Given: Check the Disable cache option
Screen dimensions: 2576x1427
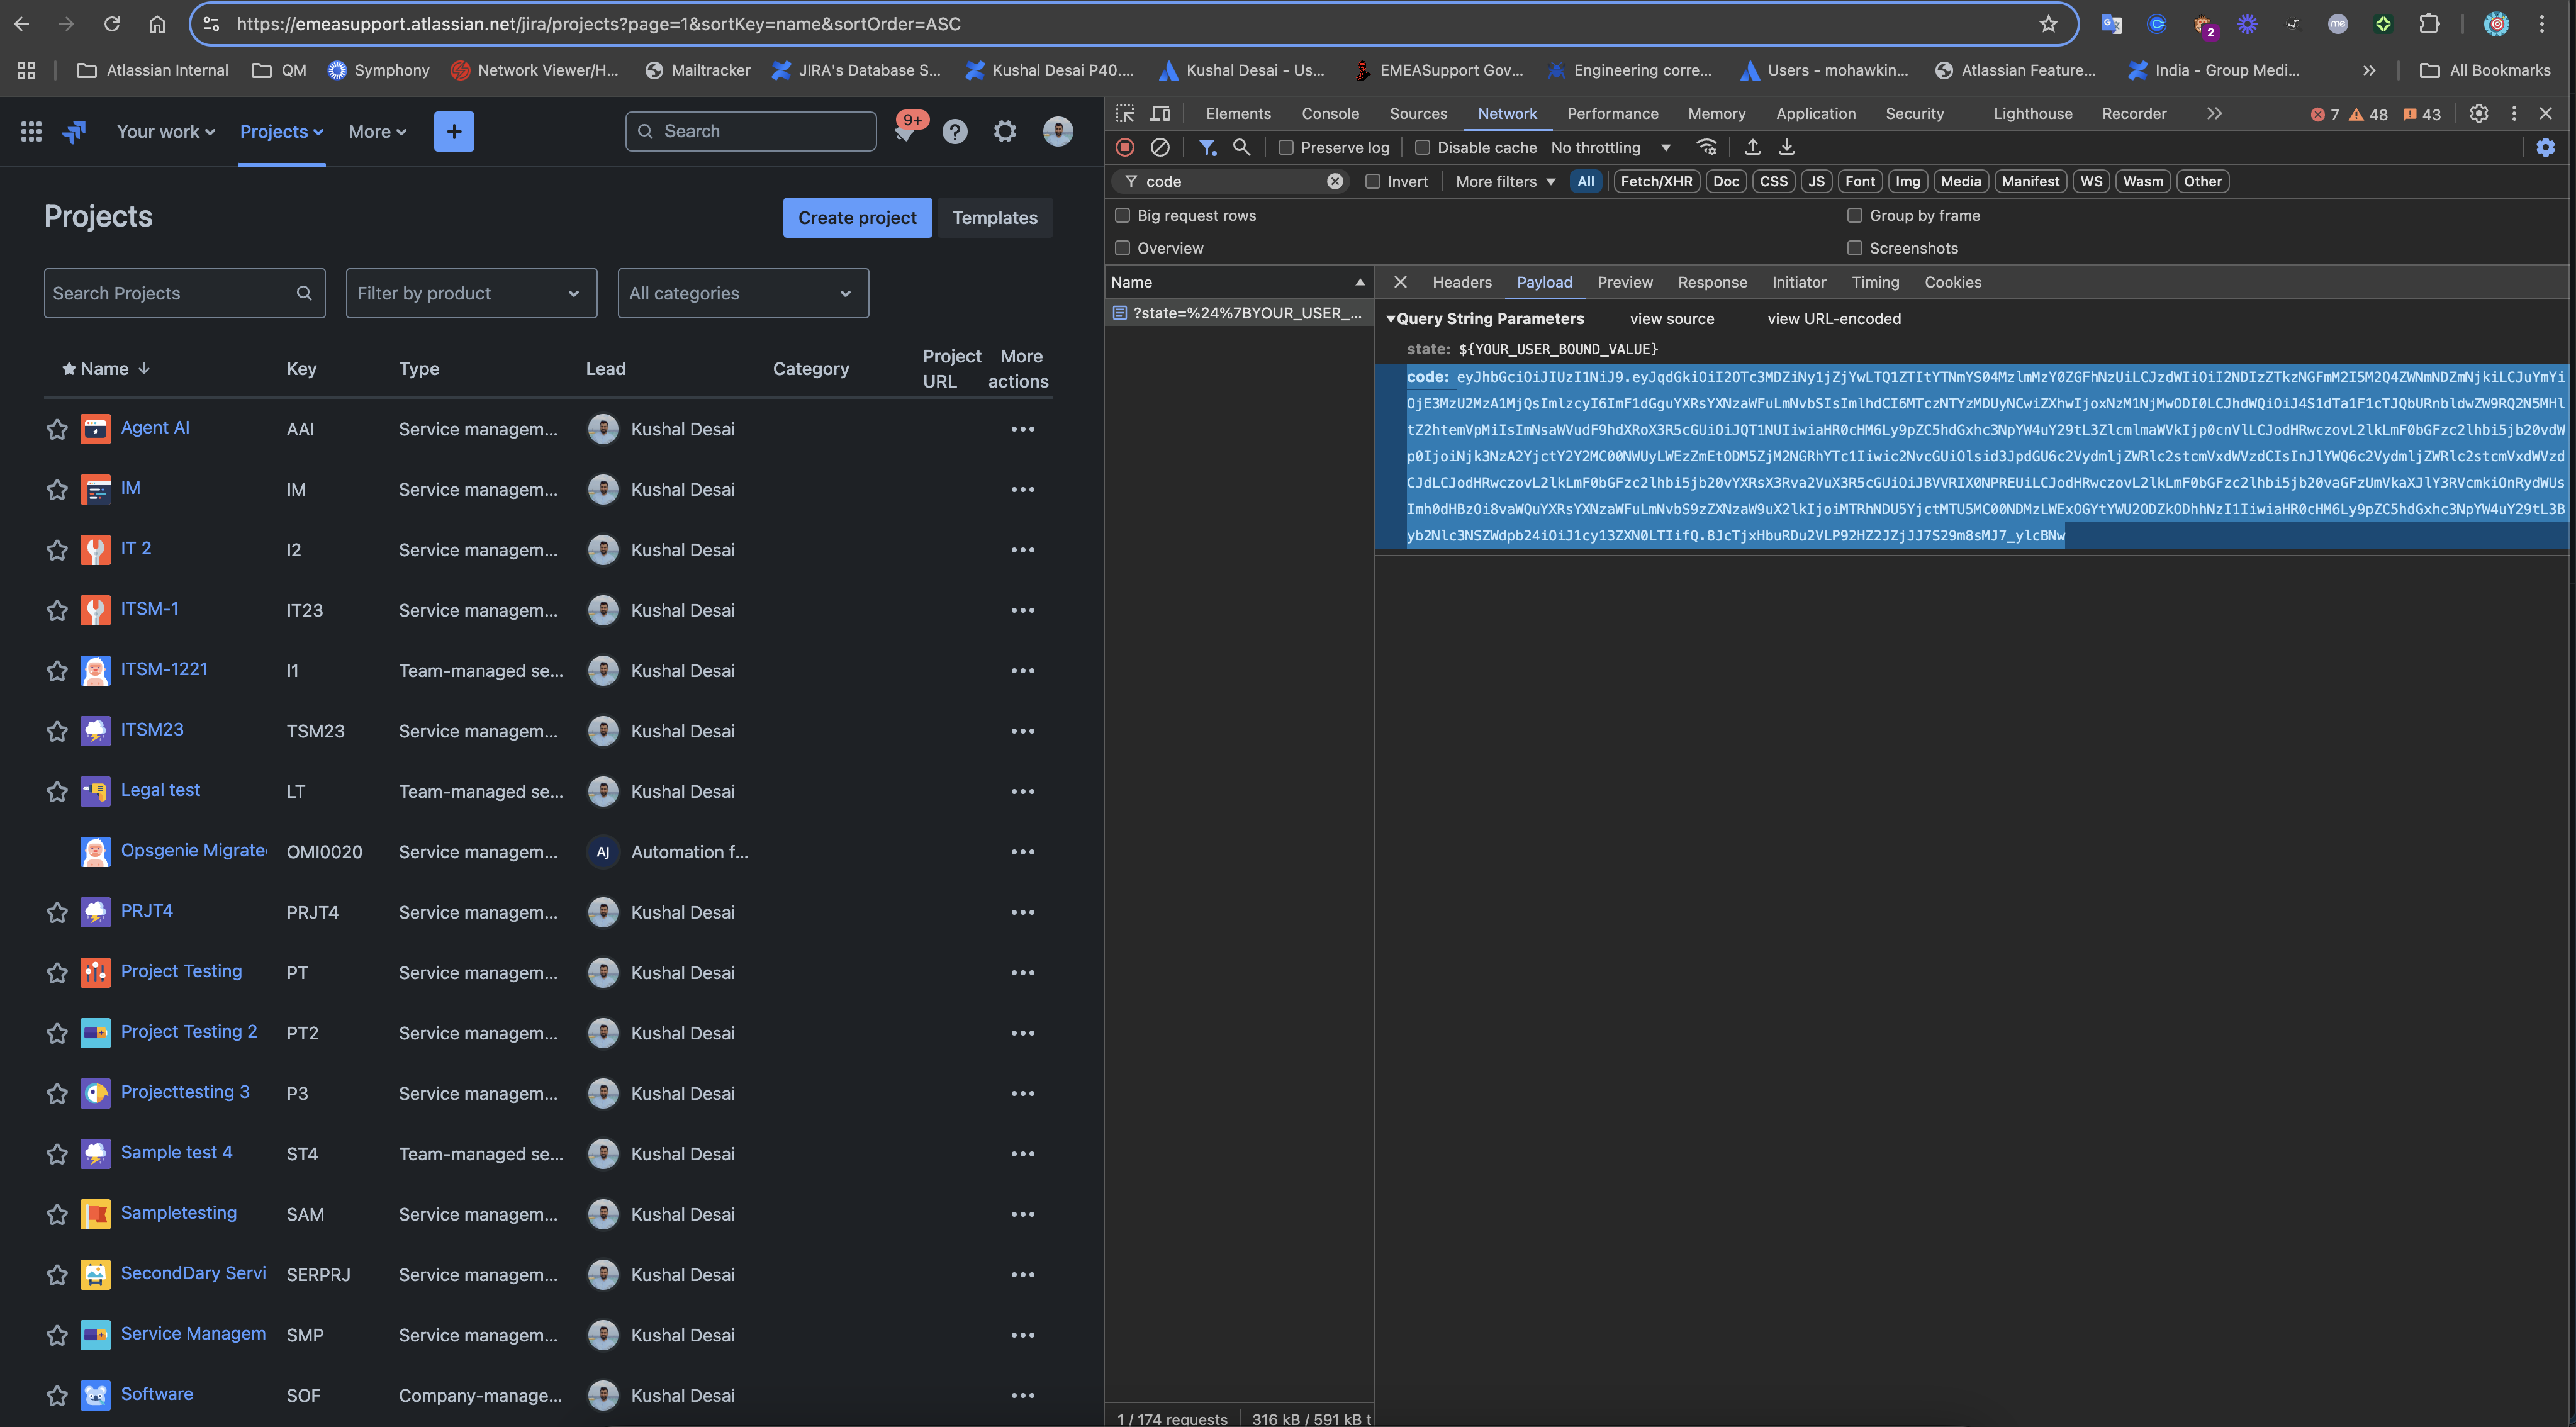Looking at the screenshot, I should 1423,147.
